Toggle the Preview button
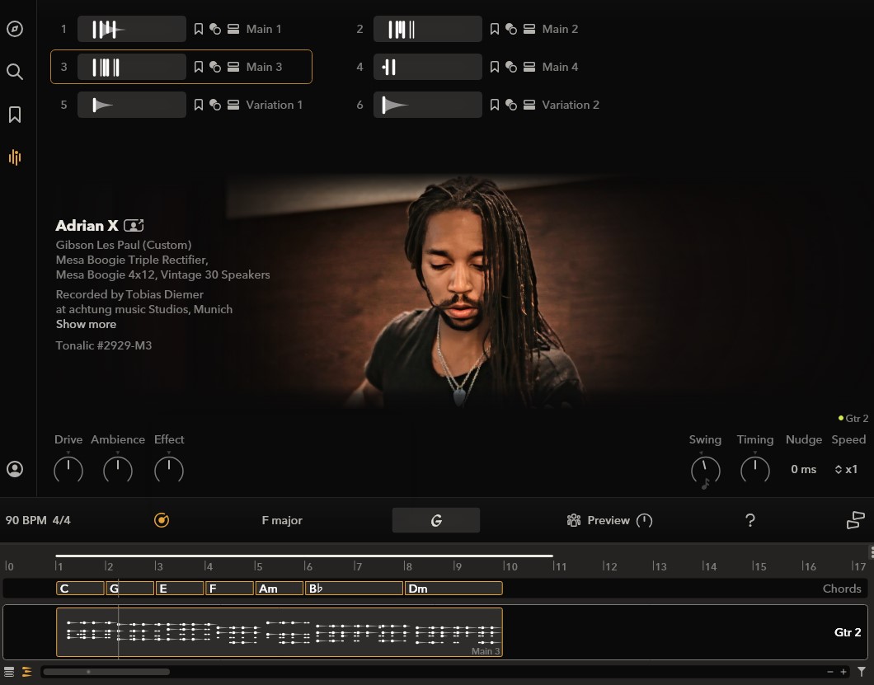Viewport: 874px width, 685px height. click(x=609, y=520)
